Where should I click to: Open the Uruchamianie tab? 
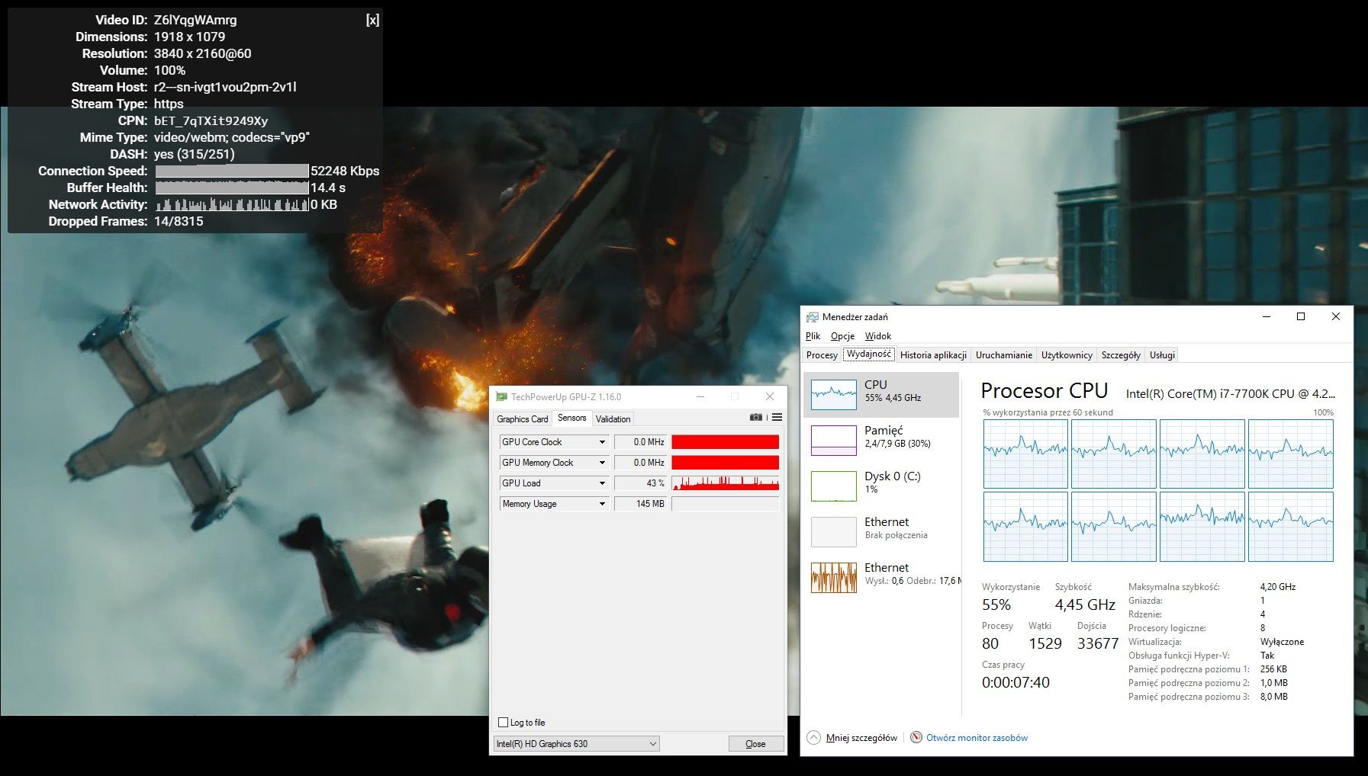pos(1004,355)
